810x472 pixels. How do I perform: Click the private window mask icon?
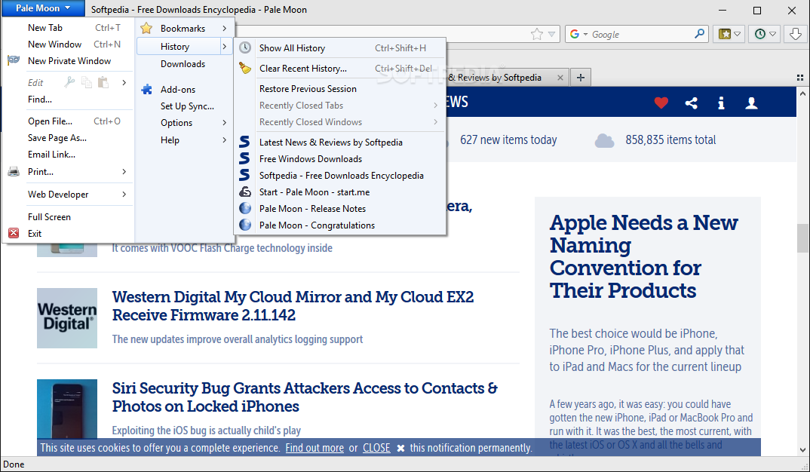(14, 60)
